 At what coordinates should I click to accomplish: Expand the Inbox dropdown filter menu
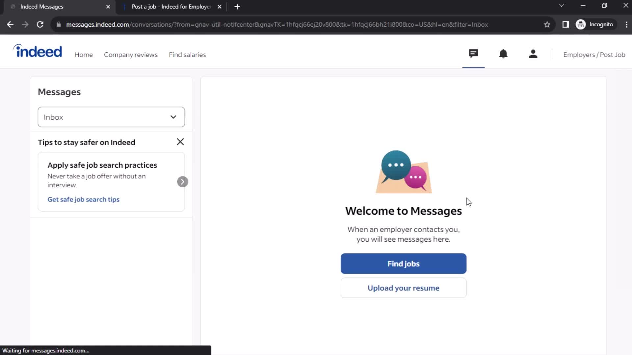[x=111, y=117]
